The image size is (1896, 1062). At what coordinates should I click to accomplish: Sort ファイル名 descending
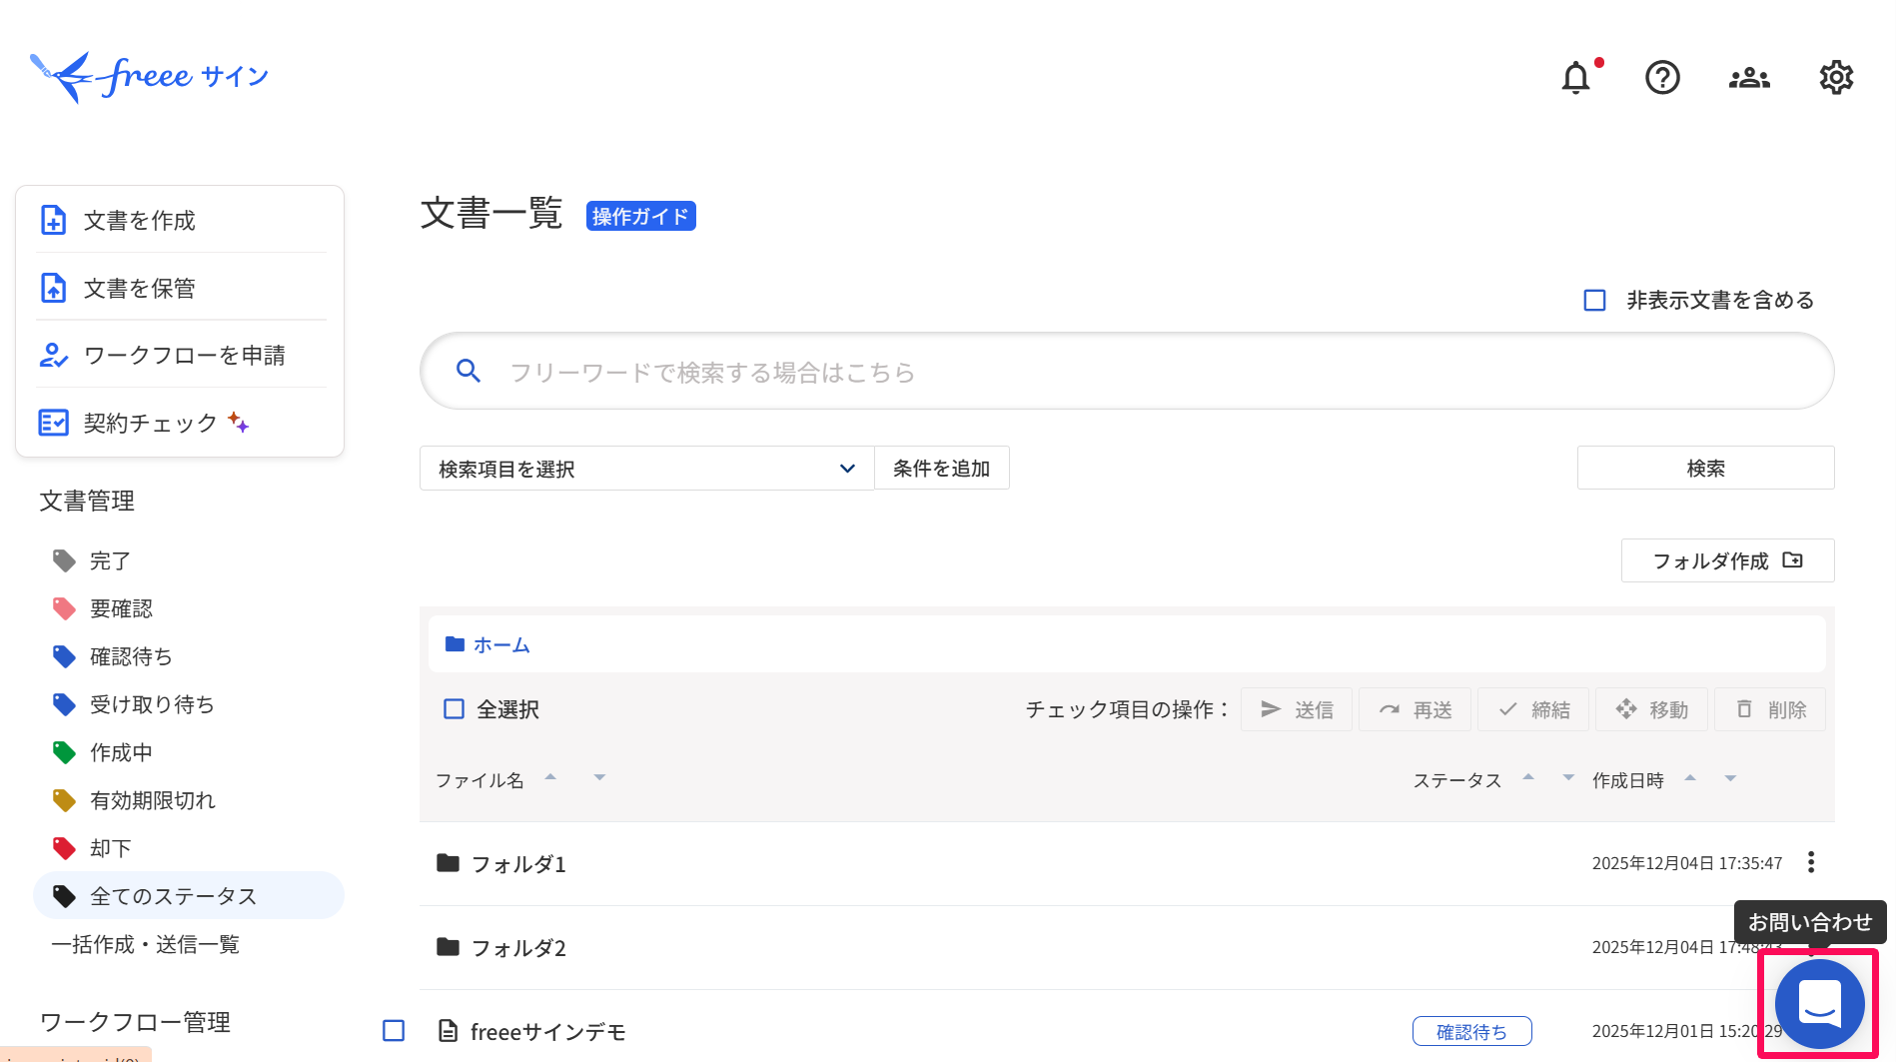pyautogui.click(x=599, y=776)
